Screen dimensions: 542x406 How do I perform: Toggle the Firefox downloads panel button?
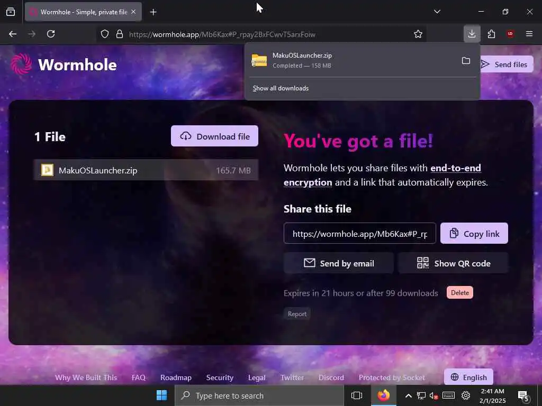pyautogui.click(x=472, y=34)
